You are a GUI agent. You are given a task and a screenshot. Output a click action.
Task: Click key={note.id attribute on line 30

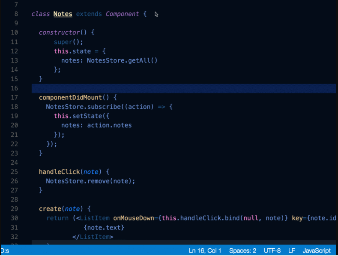(x=314, y=218)
